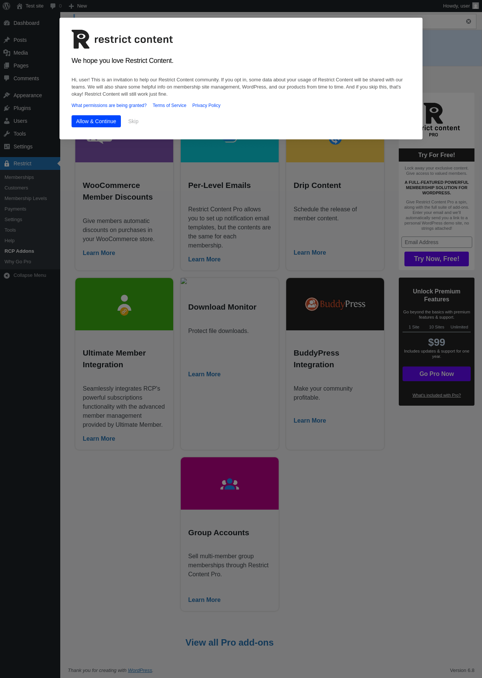The width and height of the screenshot is (482, 678).
Task: Open the Terms of Service link
Action: [169, 105]
